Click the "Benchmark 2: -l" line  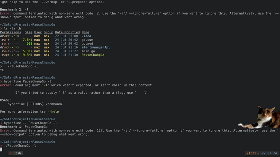click(x=14, y=9)
